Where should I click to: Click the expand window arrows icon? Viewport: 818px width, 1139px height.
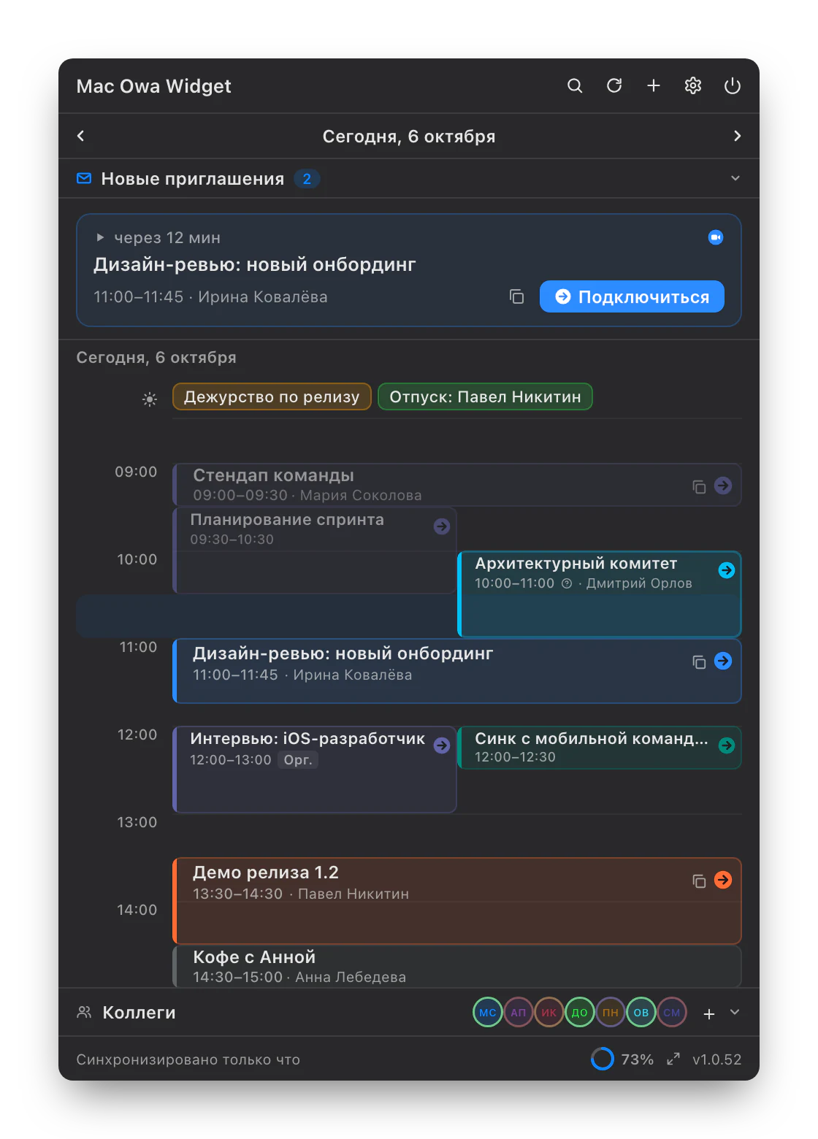point(673,1059)
